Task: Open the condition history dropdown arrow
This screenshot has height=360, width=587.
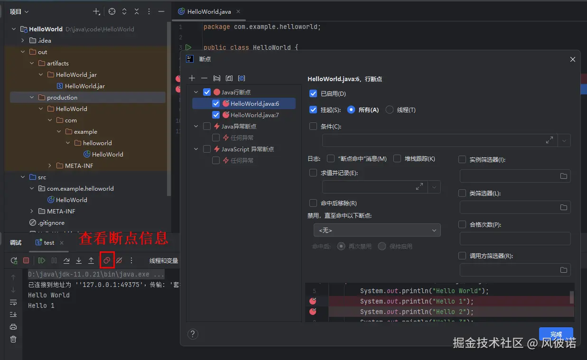Action: (x=564, y=140)
